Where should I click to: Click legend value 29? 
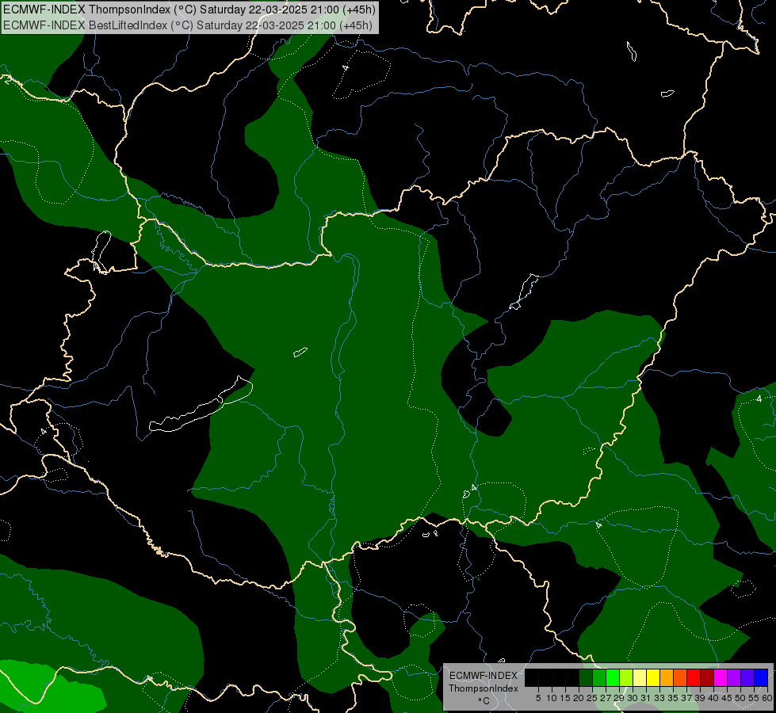[x=619, y=698]
